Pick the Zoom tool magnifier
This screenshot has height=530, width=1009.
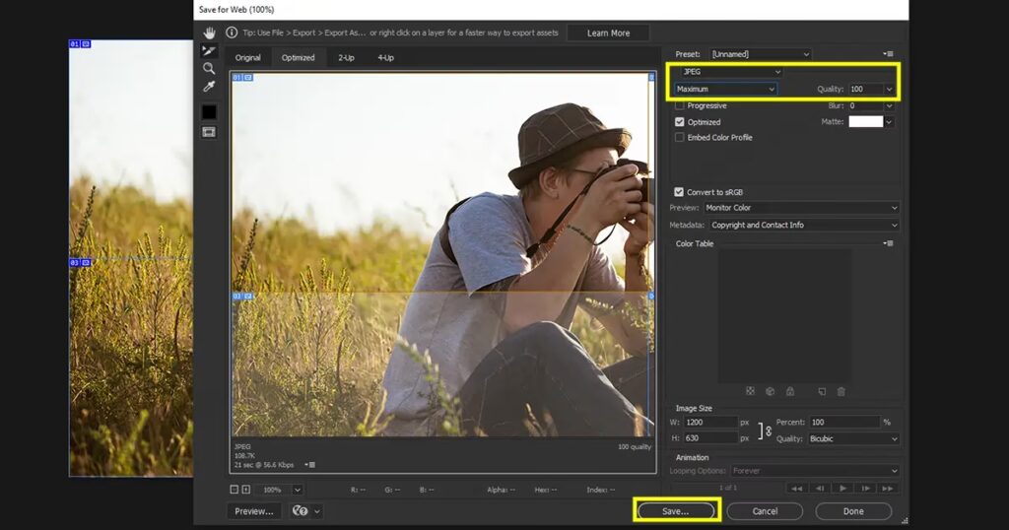208,68
